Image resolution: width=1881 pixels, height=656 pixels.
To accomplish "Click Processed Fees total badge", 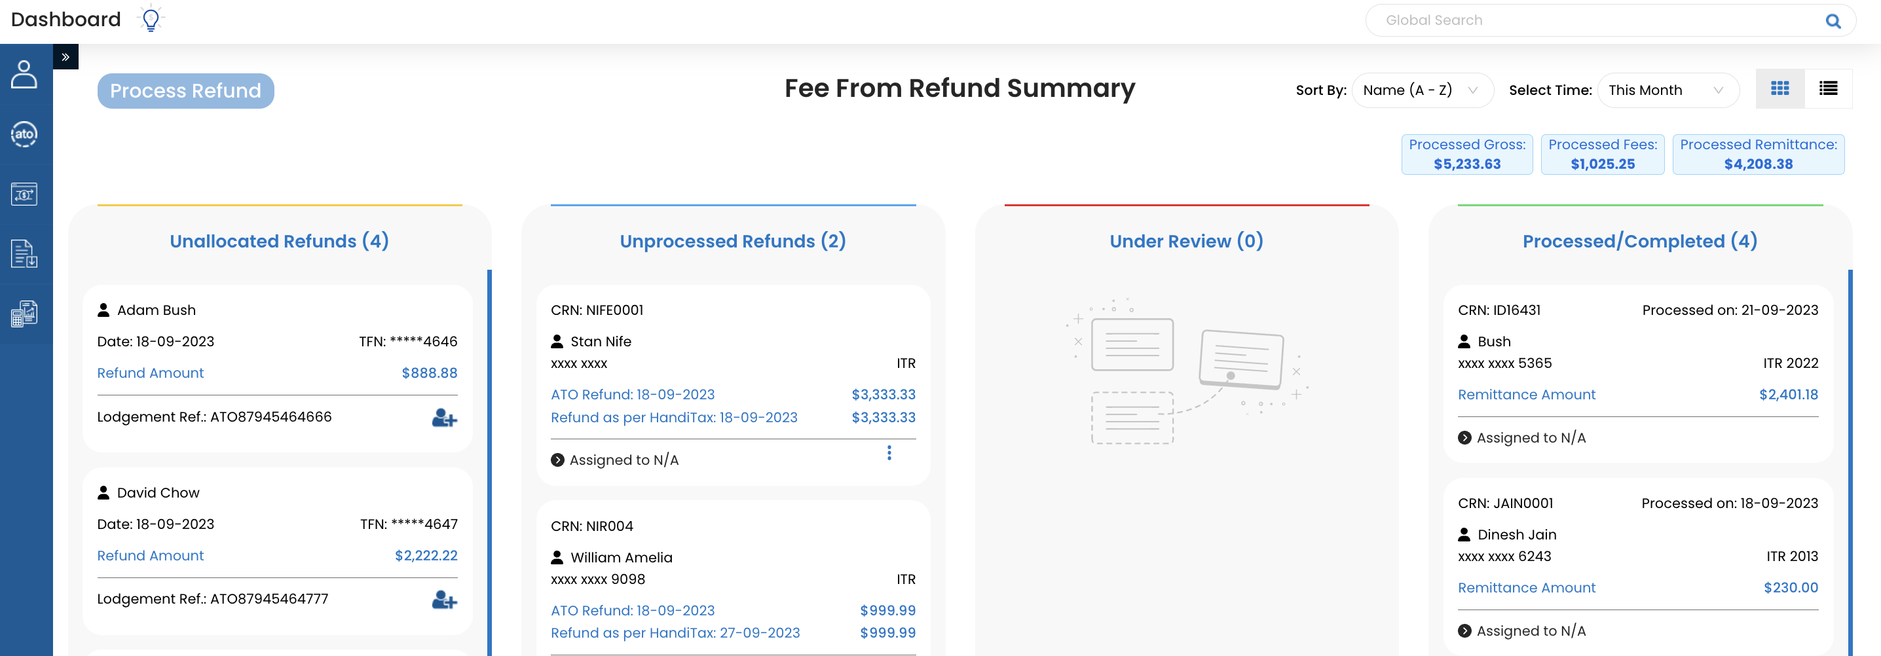I will [1603, 155].
